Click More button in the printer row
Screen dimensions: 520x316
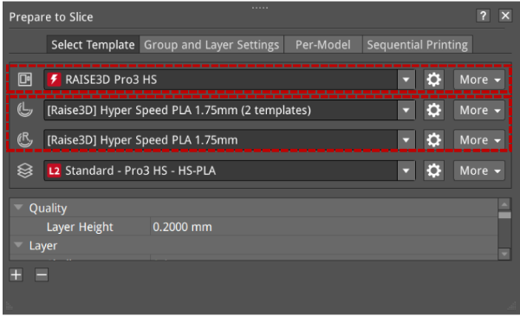479,80
